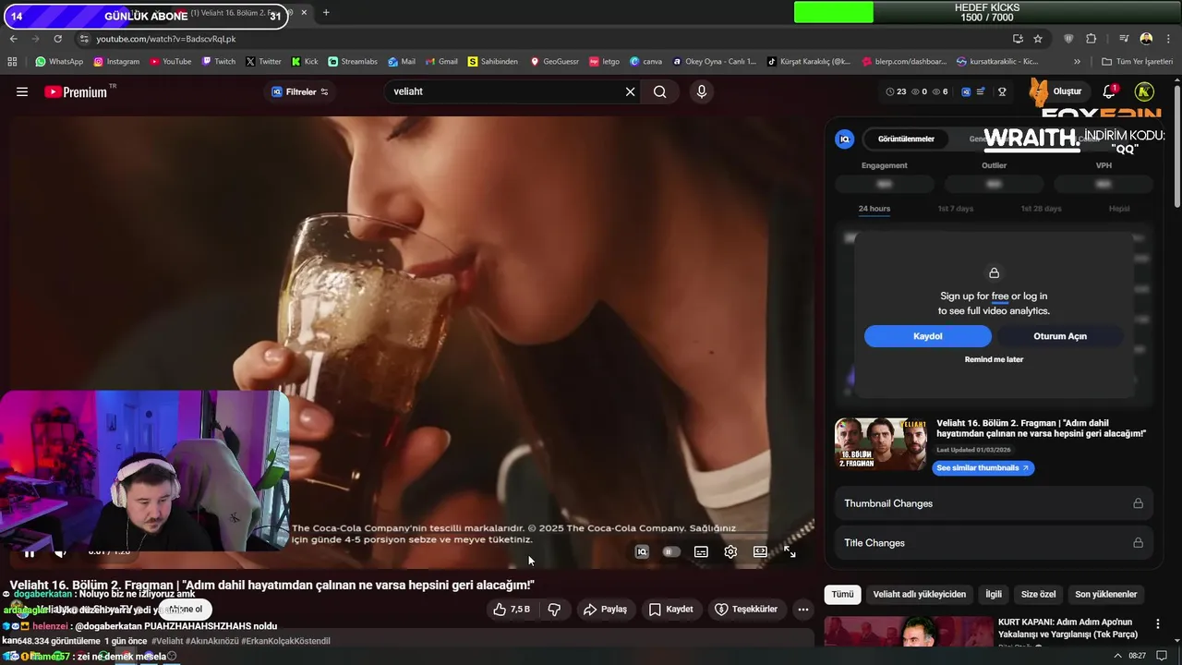Expand the locked Thumbnail Changes section
Viewport: 1182px width, 665px height.
(994, 503)
